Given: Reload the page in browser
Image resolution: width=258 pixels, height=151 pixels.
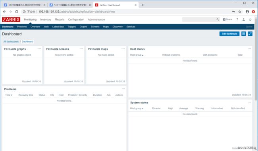Looking at the screenshot, I should tap(16, 12).
